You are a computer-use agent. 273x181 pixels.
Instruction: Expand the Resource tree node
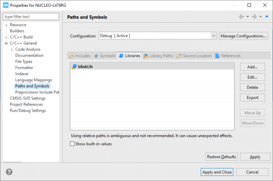[6, 25]
